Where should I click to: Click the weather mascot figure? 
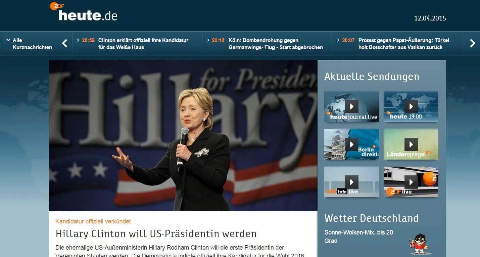click(418, 244)
